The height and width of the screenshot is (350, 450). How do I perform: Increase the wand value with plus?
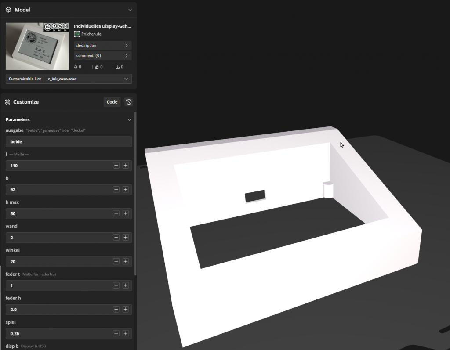125,238
